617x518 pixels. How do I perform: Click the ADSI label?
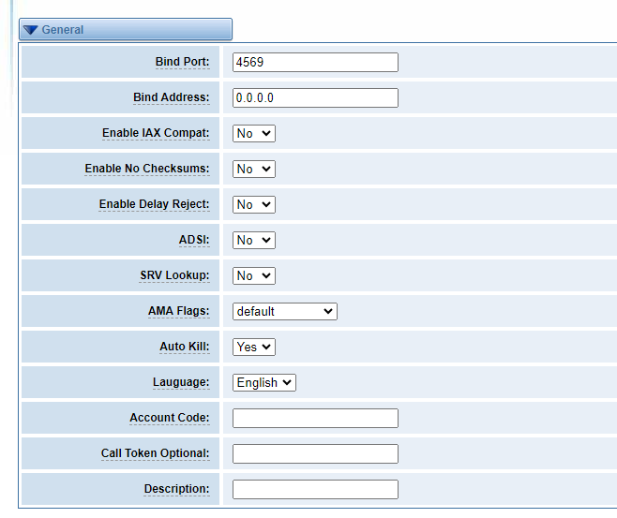(x=194, y=240)
